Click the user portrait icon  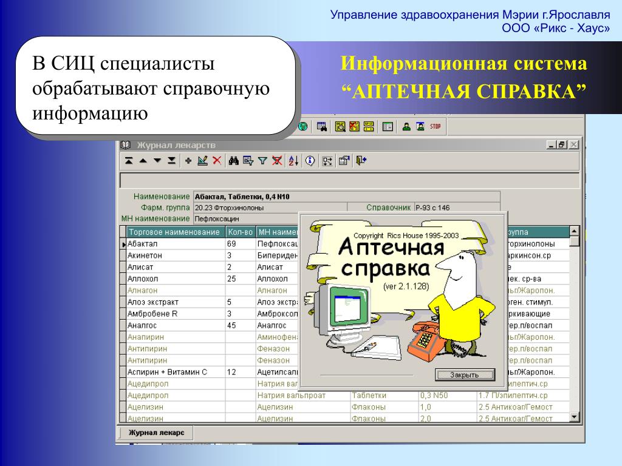(x=420, y=127)
